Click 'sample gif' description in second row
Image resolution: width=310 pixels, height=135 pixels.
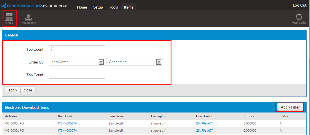pos(158,130)
